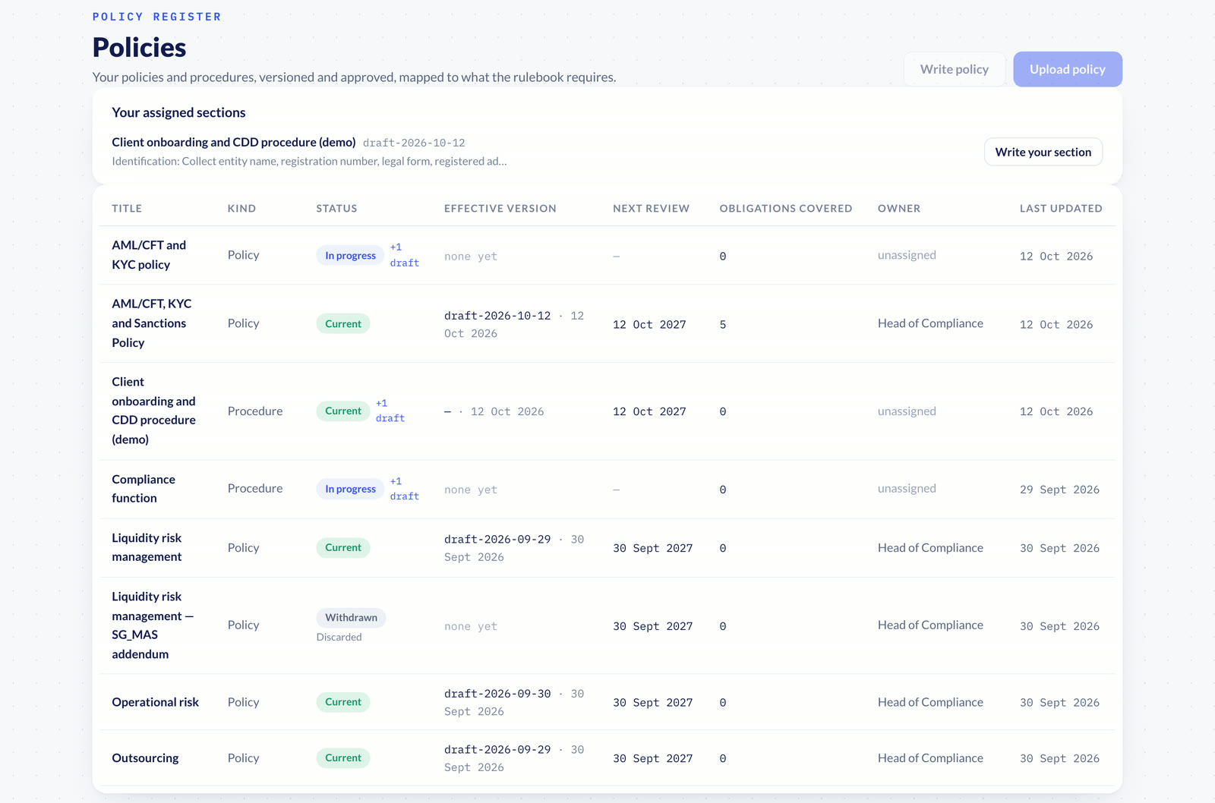Screen dimensions: 1215x803
Task: Click +1 draft link in AML/CFT and KYC policy row
Action: [404, 255]
